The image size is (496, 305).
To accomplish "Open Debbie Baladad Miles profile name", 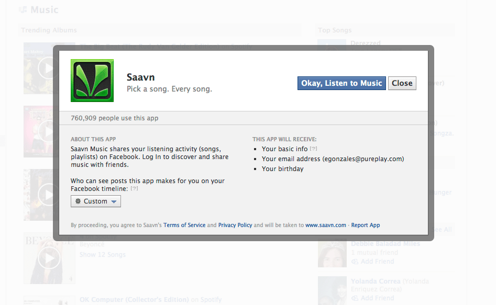I will [x=385, y=244].
